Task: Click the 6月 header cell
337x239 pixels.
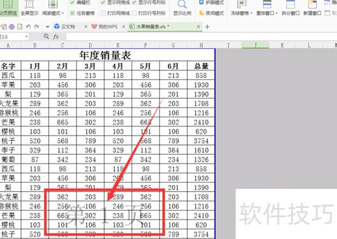Action: tap(173, 66)
